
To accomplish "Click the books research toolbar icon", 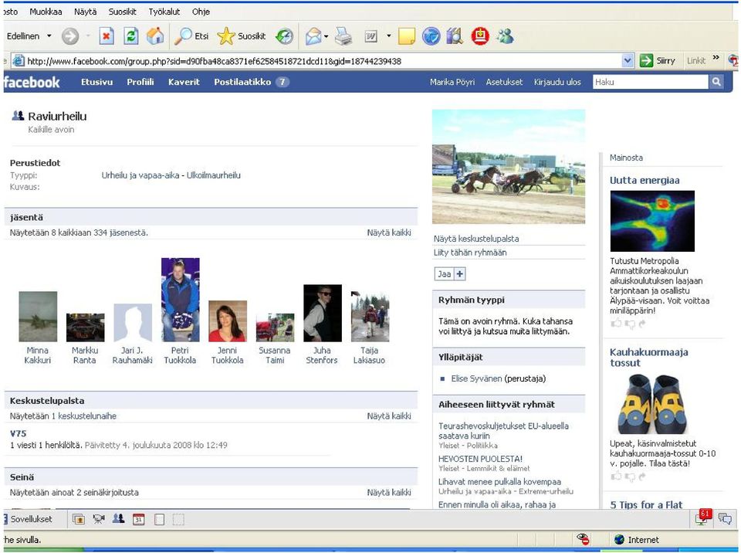I will click(x=455, y=36).
